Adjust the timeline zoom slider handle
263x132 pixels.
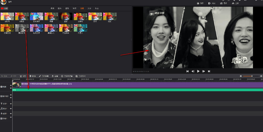pyautogui.click(x=252, y=76)
